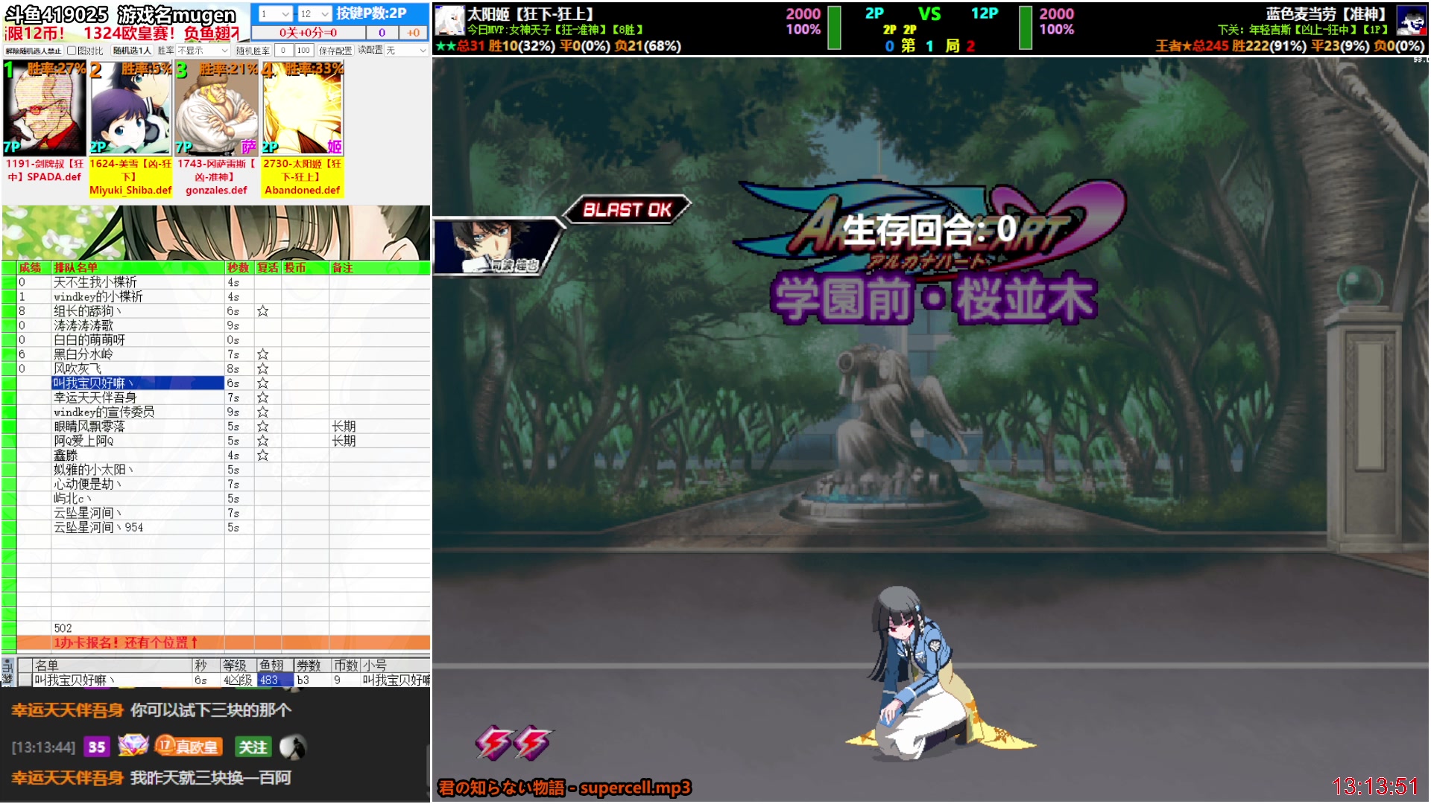Click the red 0关+0分=0 score display
The width and height of the screenshot is (1431, 804).
click(309, 33)
